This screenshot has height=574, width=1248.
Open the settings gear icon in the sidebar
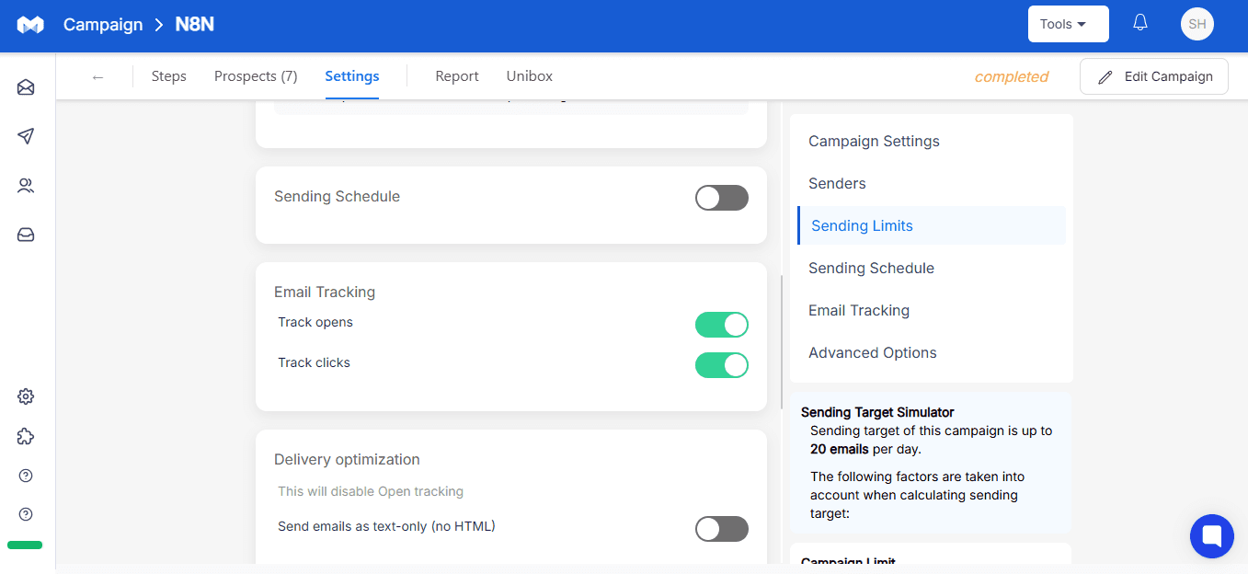click(26, 396)
